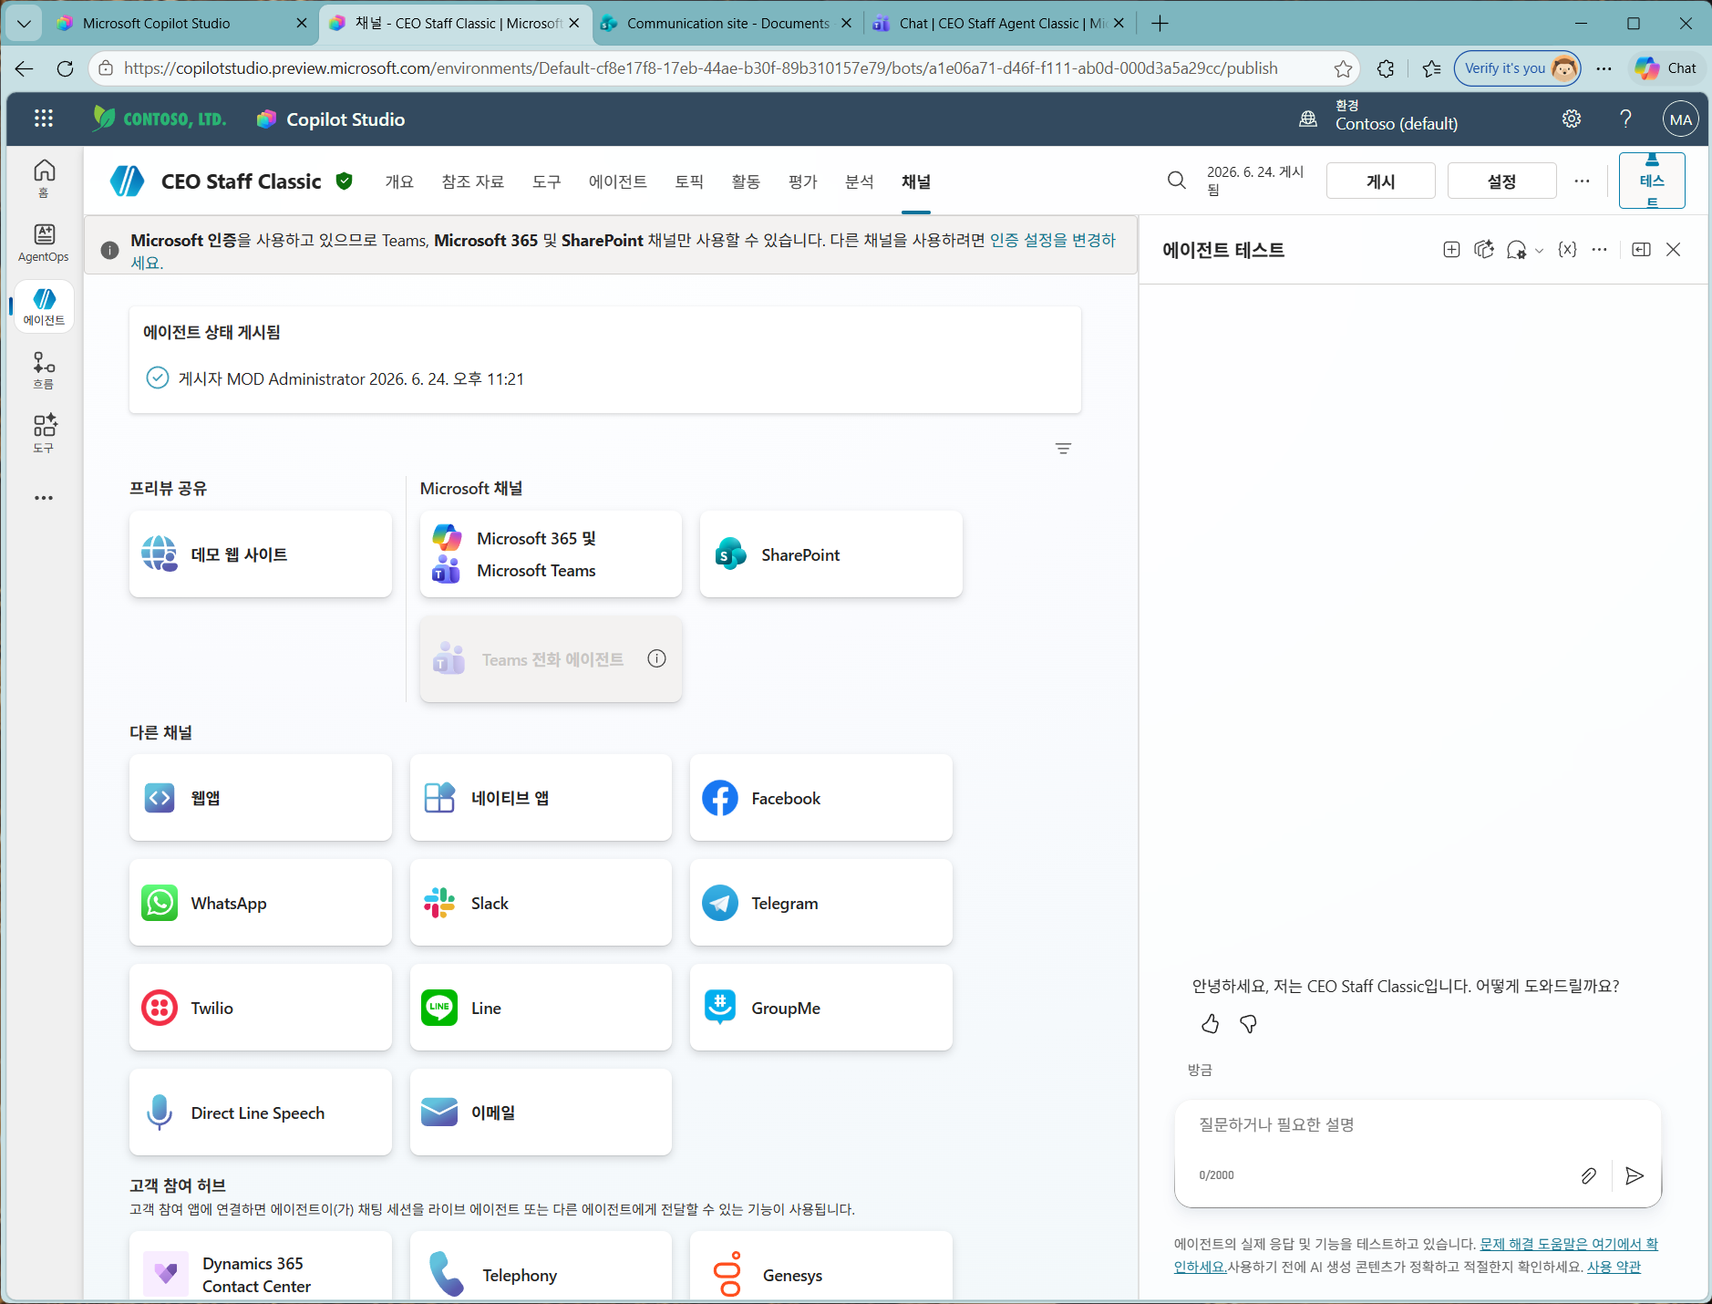Open the Direct Line Speech channel

[x=261, y=1113]
